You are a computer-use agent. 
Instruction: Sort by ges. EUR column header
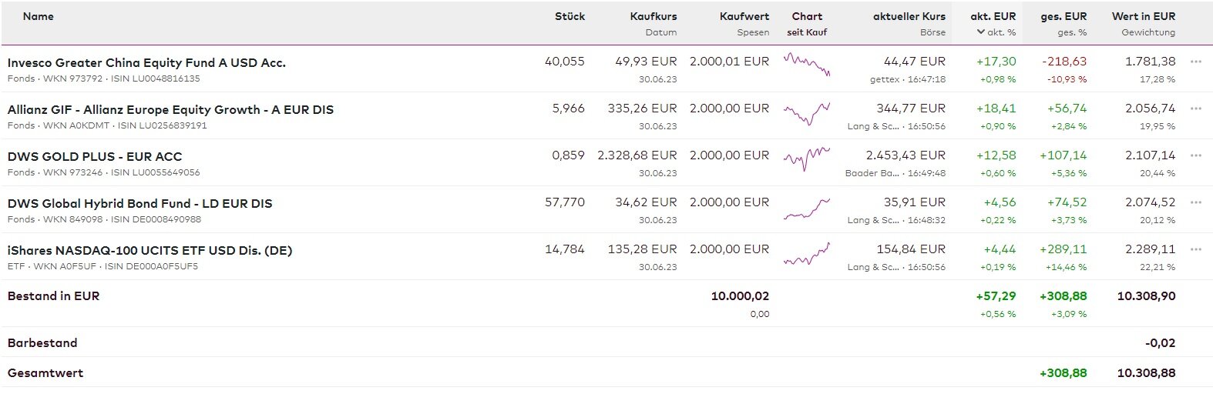(x=1063, y=16)
